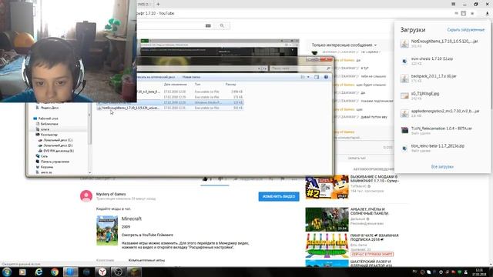Open Internet Explorer from the taskbar
The width and height of the screenshot is (493, 277).
pos(39,272)
